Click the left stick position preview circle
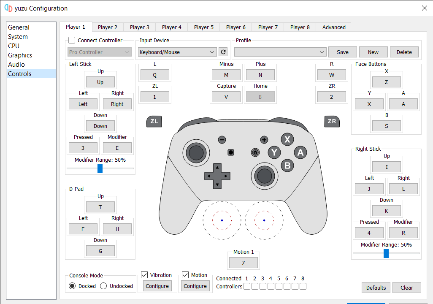This screenshot has width=433, height=304. (222, 220)
